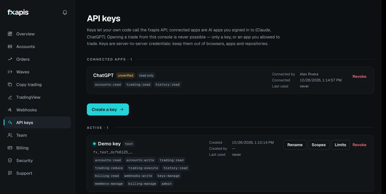The image size is (386, 194).
Task: Click the read only badge
Action: click(146, 75)
